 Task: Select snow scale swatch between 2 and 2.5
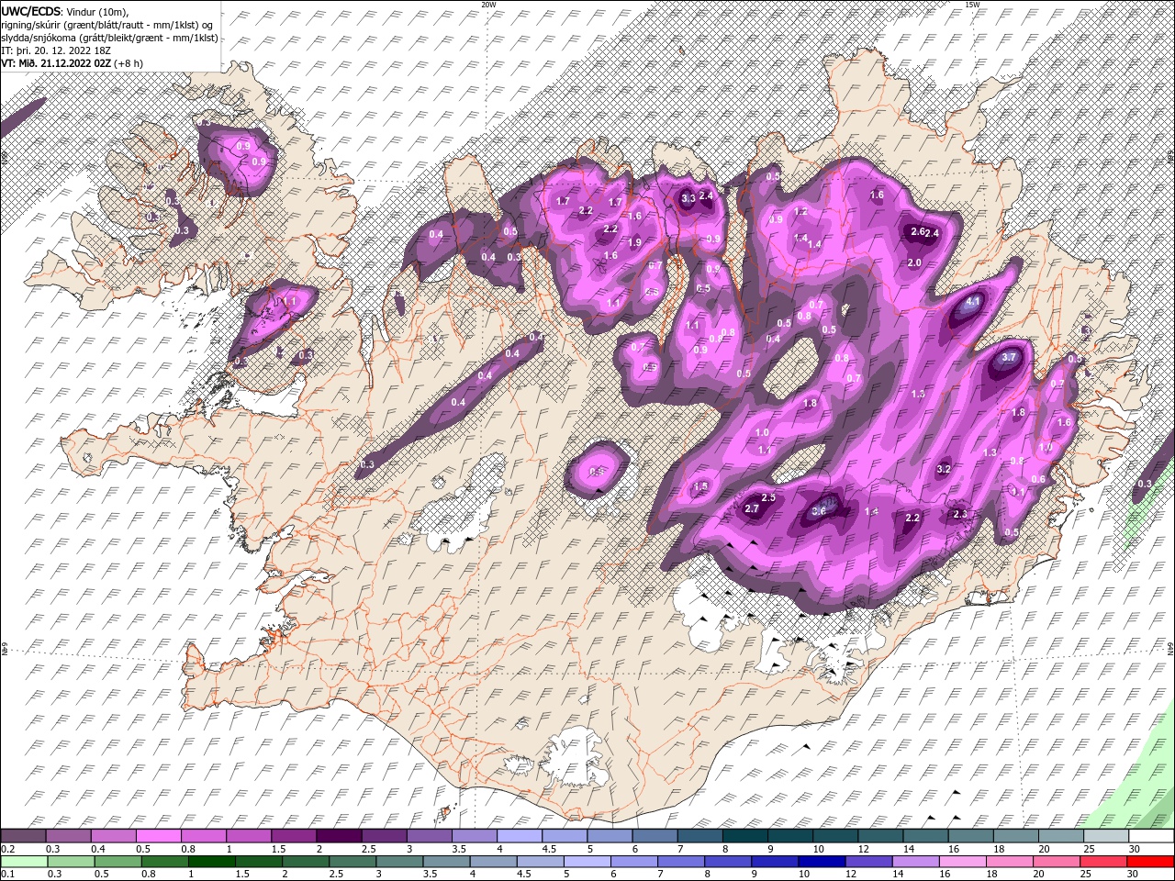click(339, 836)
